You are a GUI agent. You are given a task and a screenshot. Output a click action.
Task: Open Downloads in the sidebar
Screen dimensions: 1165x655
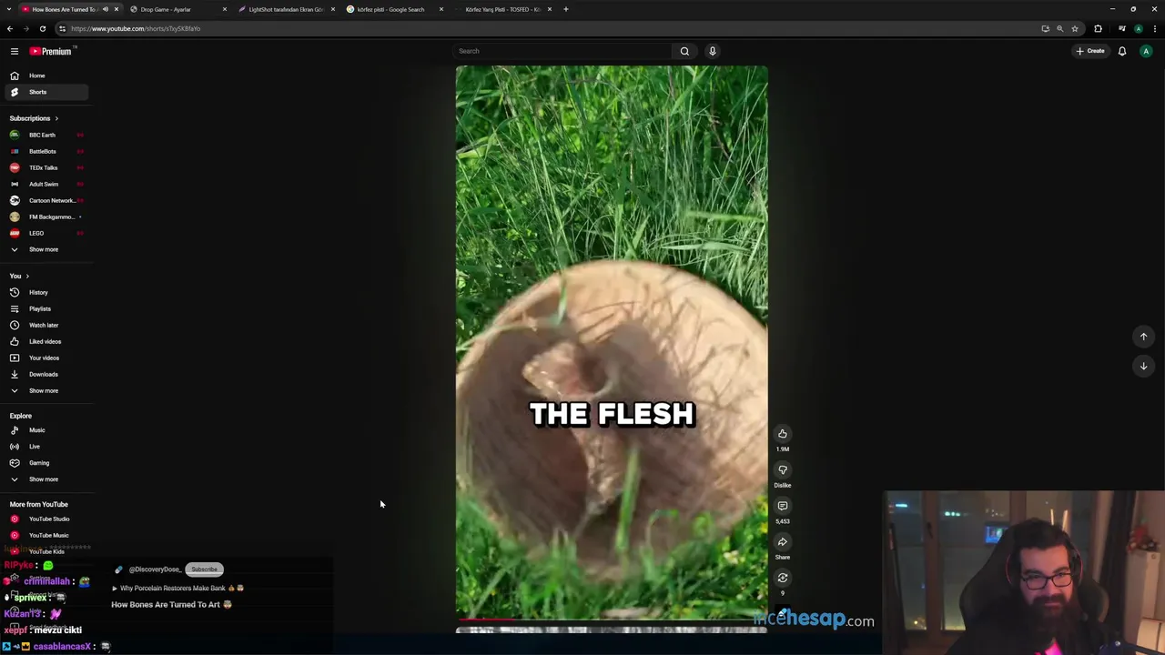(45, 374)
